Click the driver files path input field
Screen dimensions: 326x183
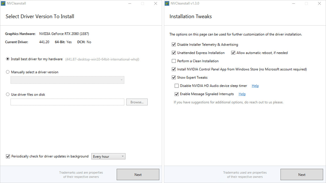(67, 102)
